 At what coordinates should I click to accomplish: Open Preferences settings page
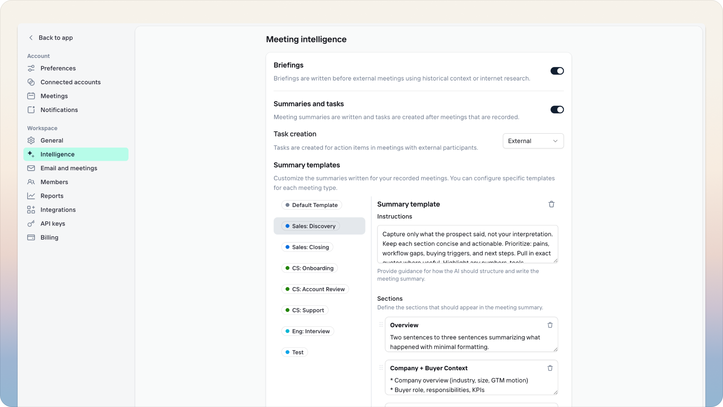pyautogui.click(x=76, y=68)
